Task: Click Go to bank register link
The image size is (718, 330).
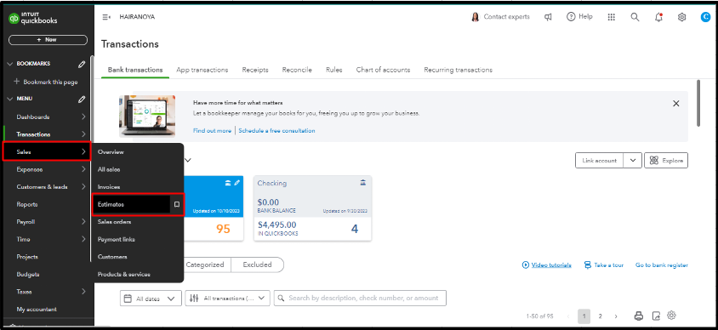Action: (x=661, y=265)
